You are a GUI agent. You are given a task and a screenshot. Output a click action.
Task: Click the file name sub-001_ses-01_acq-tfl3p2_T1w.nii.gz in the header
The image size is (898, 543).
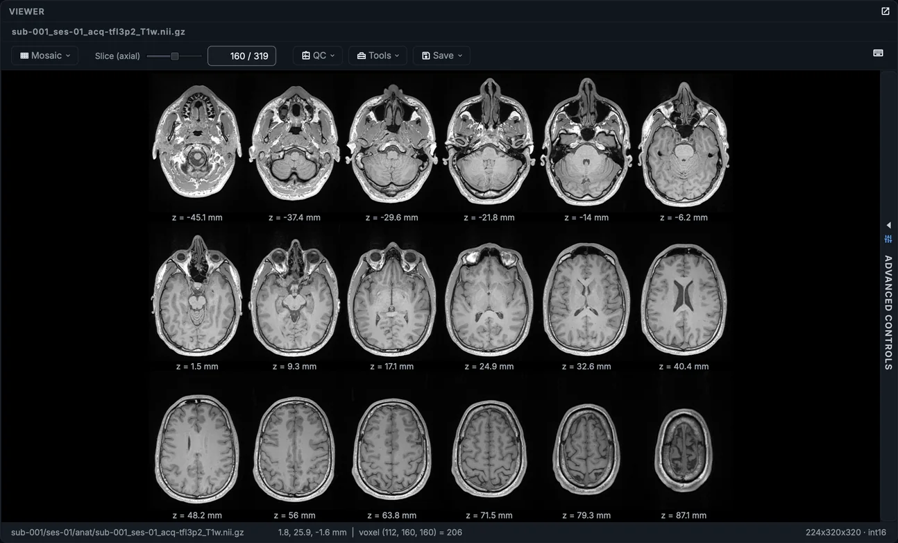99,31
